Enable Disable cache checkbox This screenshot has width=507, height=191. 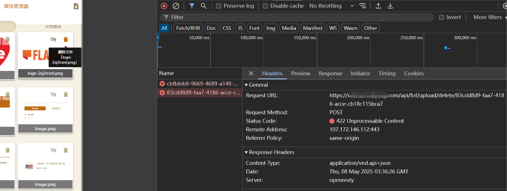265,6
